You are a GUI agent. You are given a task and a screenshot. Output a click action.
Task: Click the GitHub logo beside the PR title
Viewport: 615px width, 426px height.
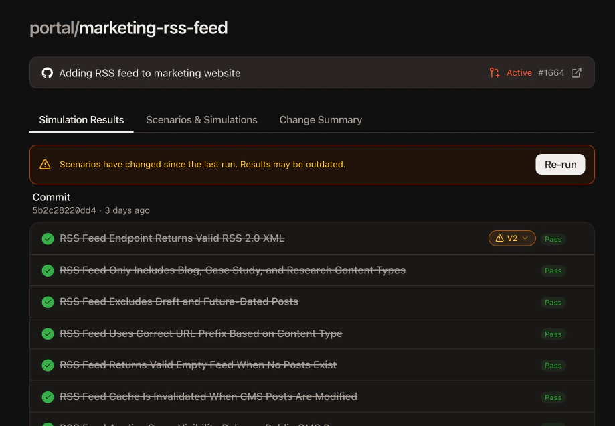click(47, 73)
